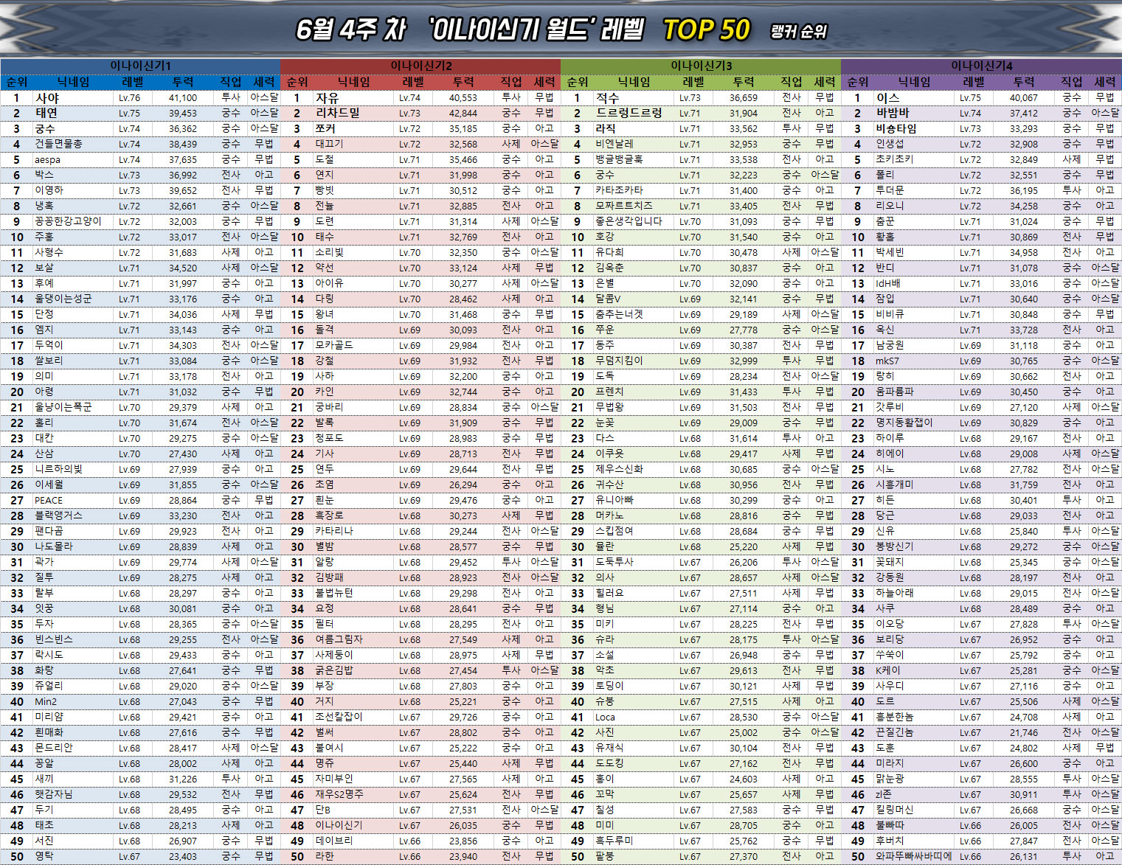Click the PEACE nickname entry
Viewport: 1122px width, 865px height.
pos(49,500)
